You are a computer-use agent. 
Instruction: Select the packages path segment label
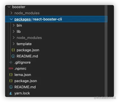[x=23, y=19]
